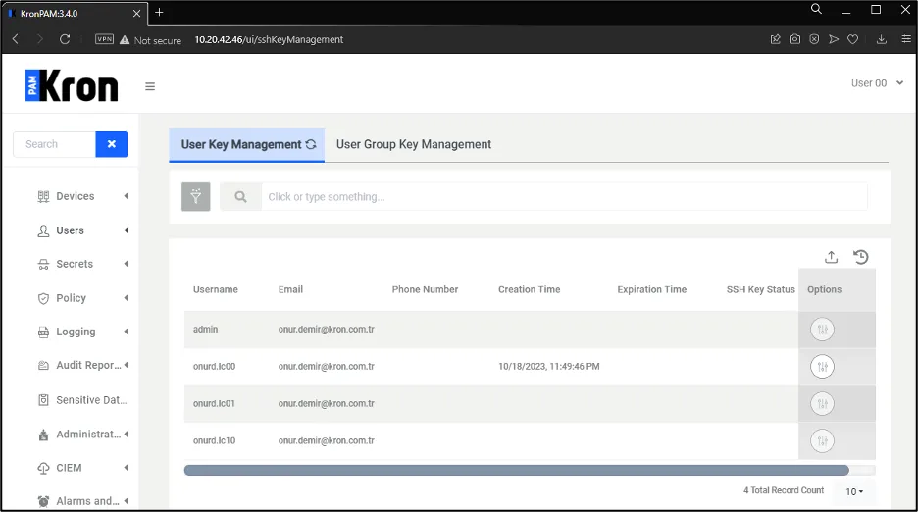Click 'admin' username cell

(x=206, y=330)
